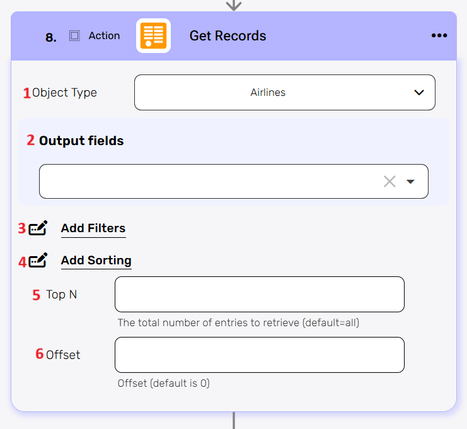Toggle the checkbox next to Action
Screen dimensions: 467x429
click(x=74, y=36)
